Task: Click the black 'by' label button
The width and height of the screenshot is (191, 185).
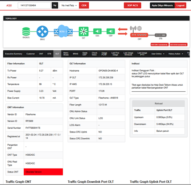Action: tap(55, 5)
